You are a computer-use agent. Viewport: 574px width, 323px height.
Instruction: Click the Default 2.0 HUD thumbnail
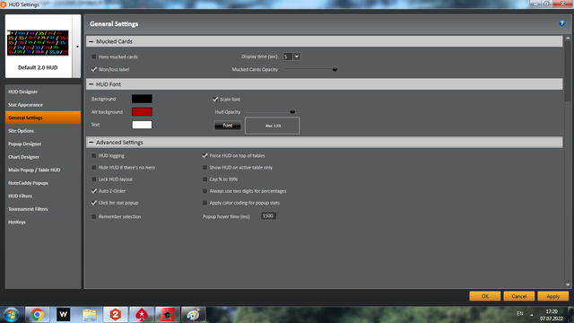click(x=38, y=43)
